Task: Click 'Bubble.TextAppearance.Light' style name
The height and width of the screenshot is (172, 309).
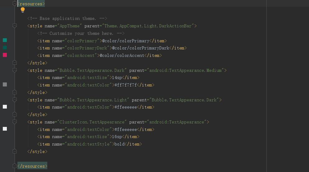Action: [93, 100]
